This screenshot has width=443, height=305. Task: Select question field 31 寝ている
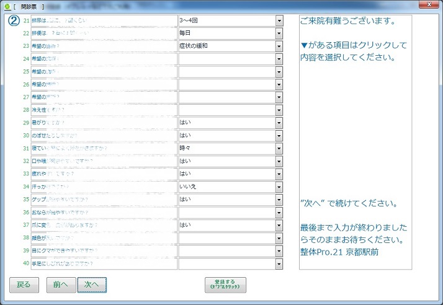tap(104, 149)
